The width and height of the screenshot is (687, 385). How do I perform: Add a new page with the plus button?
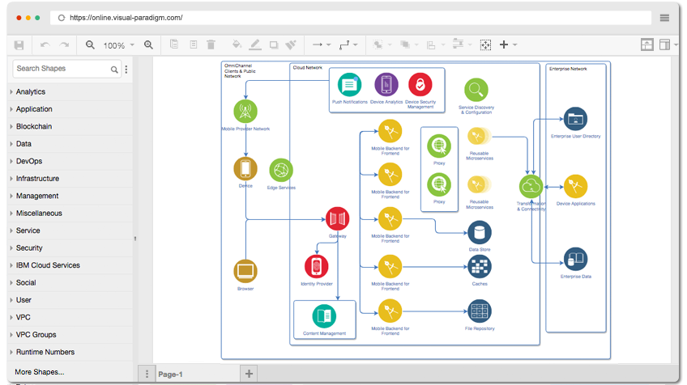(249, 374)
